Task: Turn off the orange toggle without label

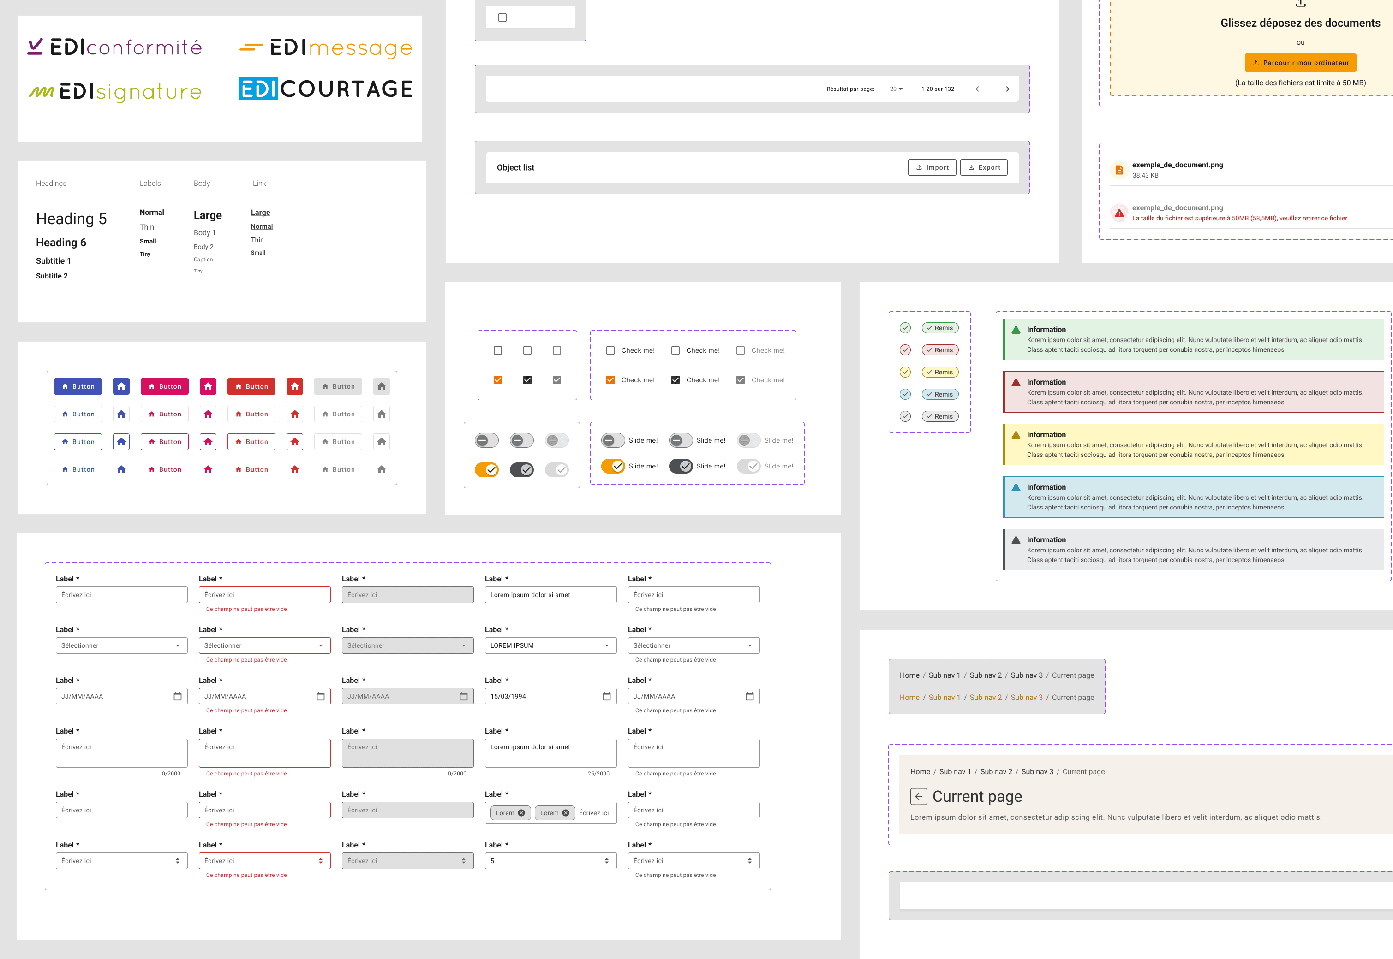Action: pyautogui.click(x=487, y=470)
